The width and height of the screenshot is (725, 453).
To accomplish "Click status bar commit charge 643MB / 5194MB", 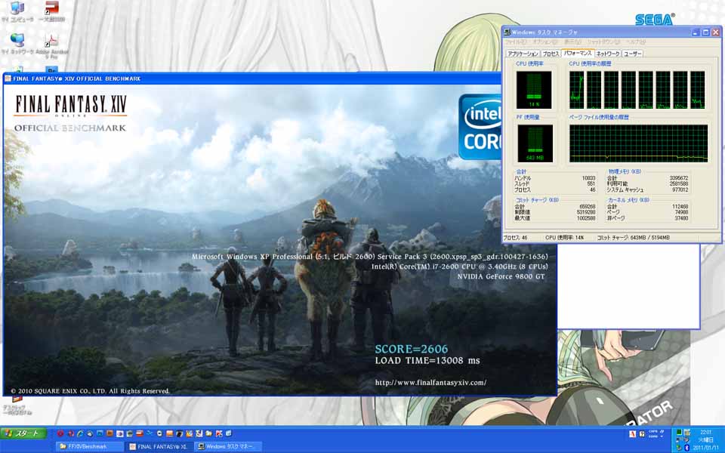I will pyautogui.click(x=634, y=238).
